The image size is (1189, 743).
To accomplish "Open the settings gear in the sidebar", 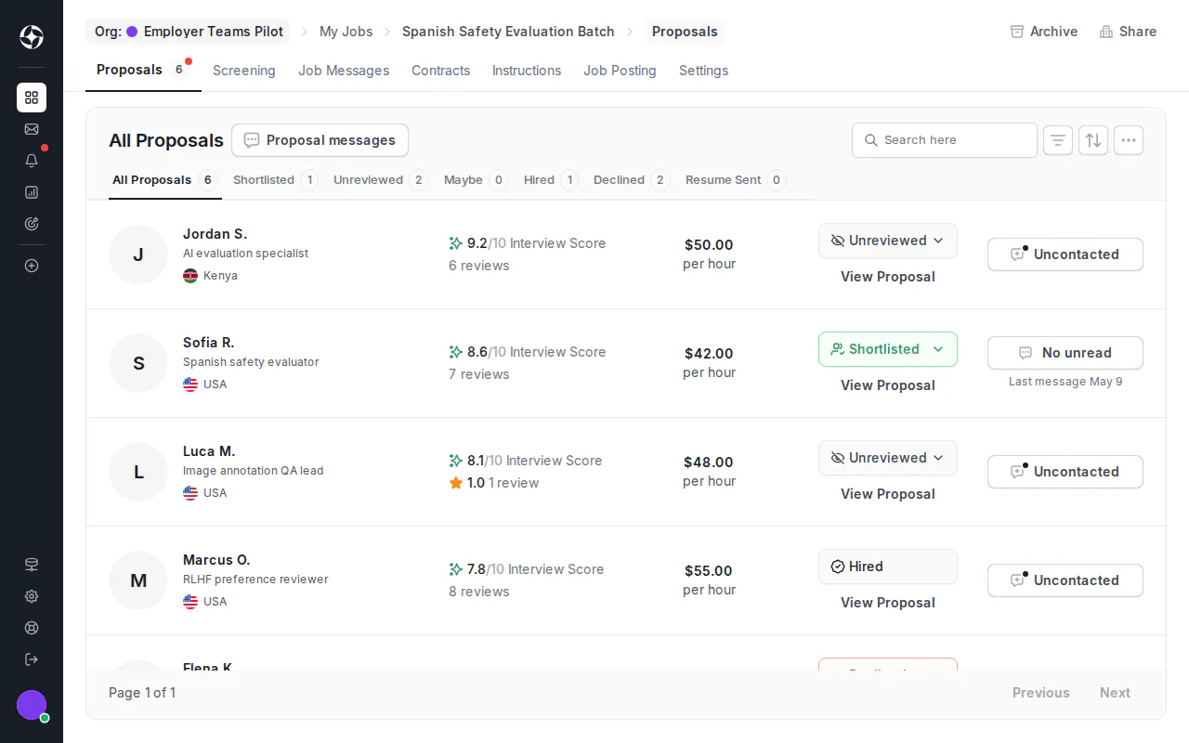I will pos(32,596).
